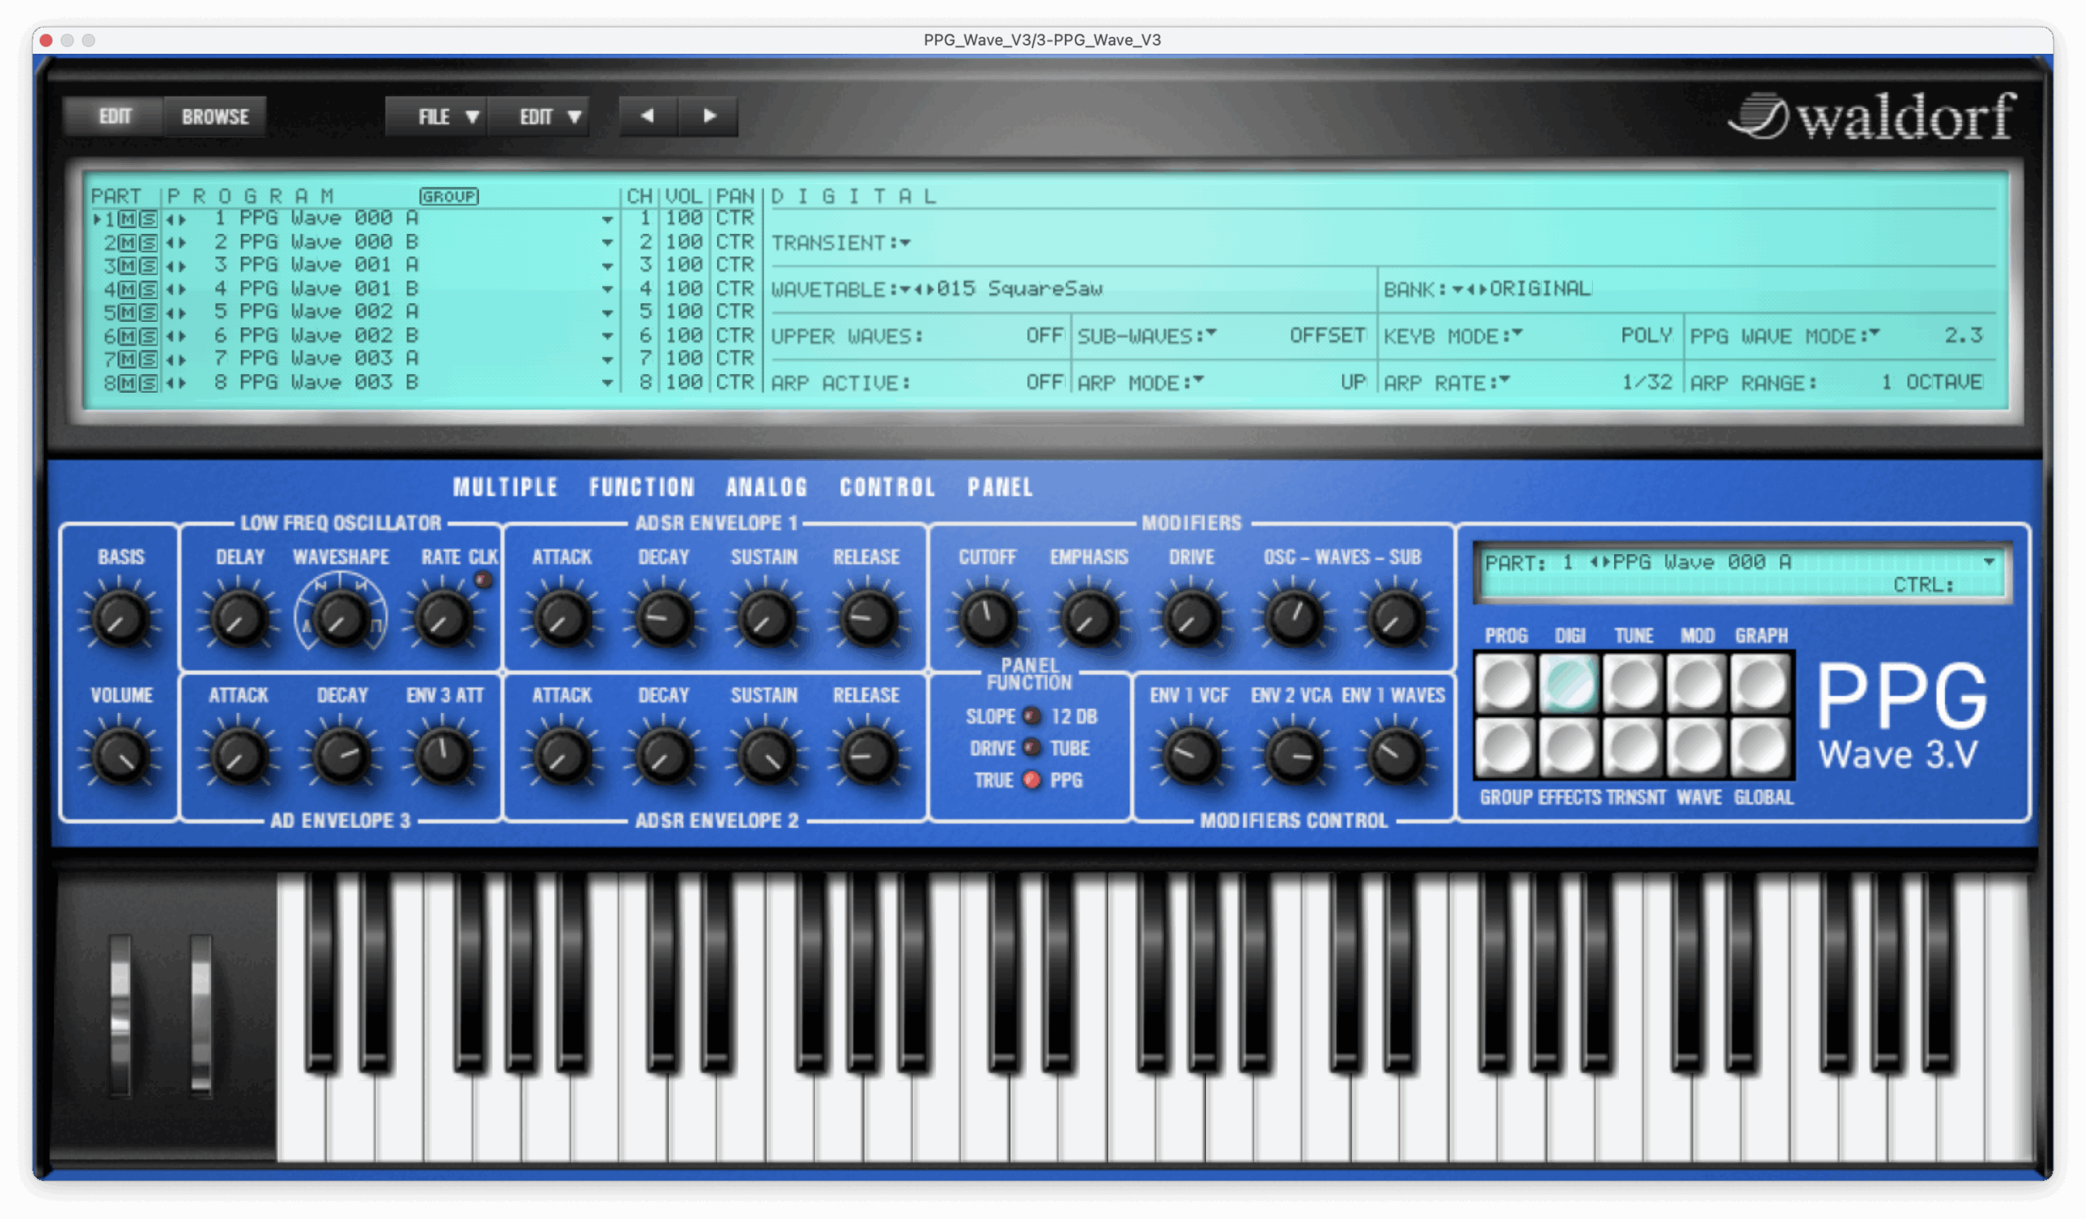
Task: Mute part 1 with its M toggle
Action: pos(129,218)
